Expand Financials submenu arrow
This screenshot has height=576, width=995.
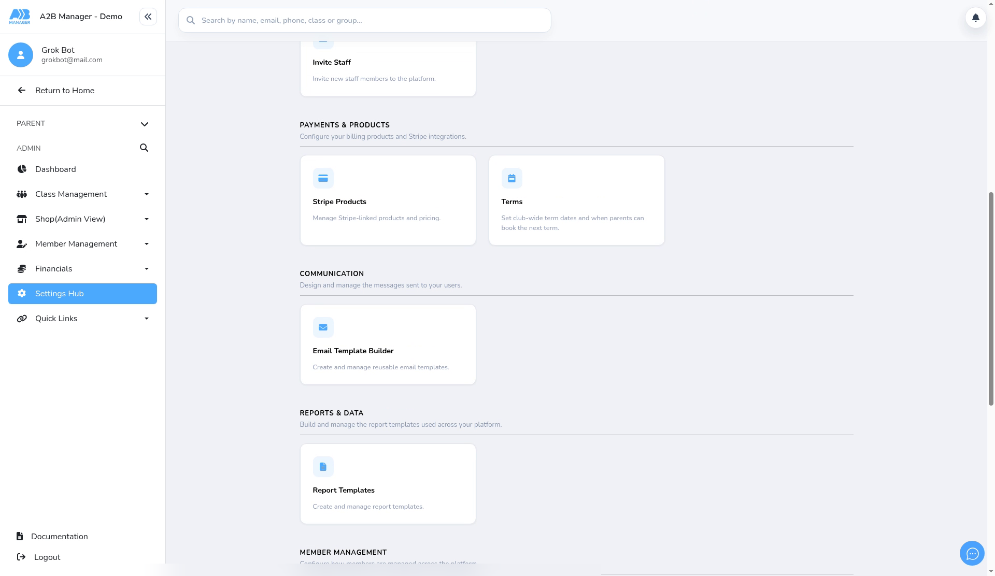[x=147, y=269]
